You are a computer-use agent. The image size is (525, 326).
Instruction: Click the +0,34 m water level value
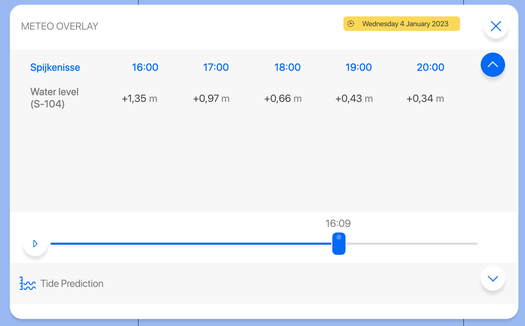pos(425,99)
